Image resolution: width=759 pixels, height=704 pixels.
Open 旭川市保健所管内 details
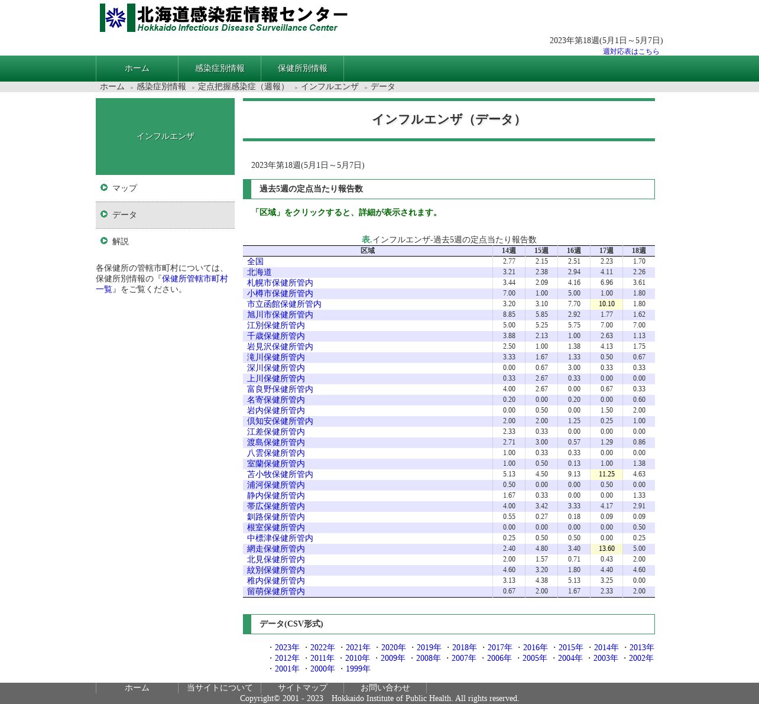[x=280, y=314]
